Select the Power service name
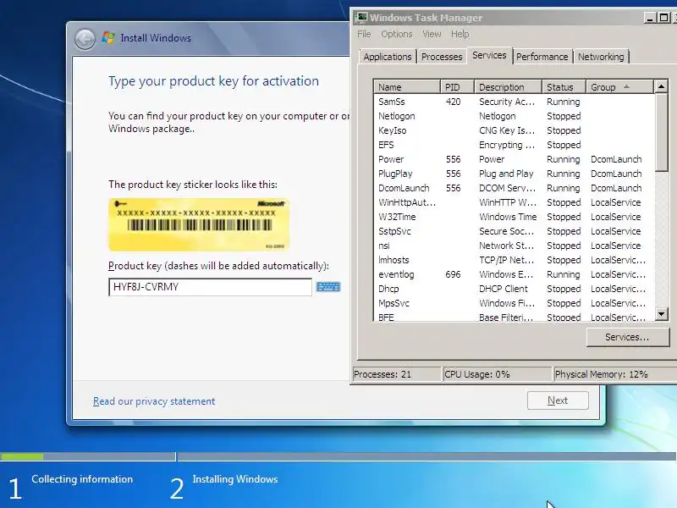The image size is (677, 508). [x=391, y=159]
